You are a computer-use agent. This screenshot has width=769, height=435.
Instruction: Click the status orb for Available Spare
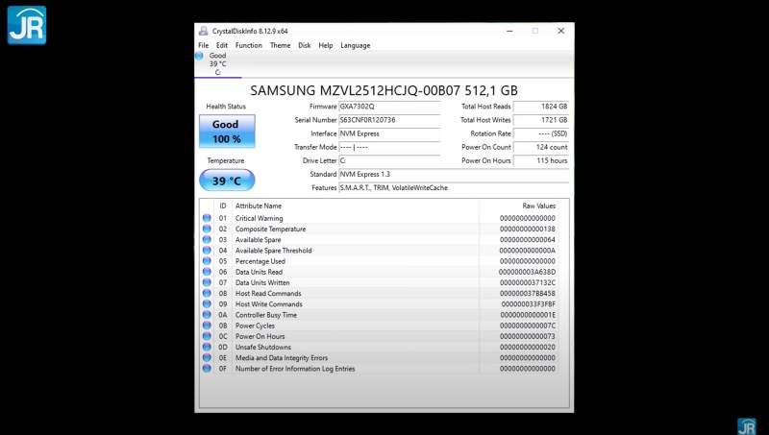[x=207, y=239]
